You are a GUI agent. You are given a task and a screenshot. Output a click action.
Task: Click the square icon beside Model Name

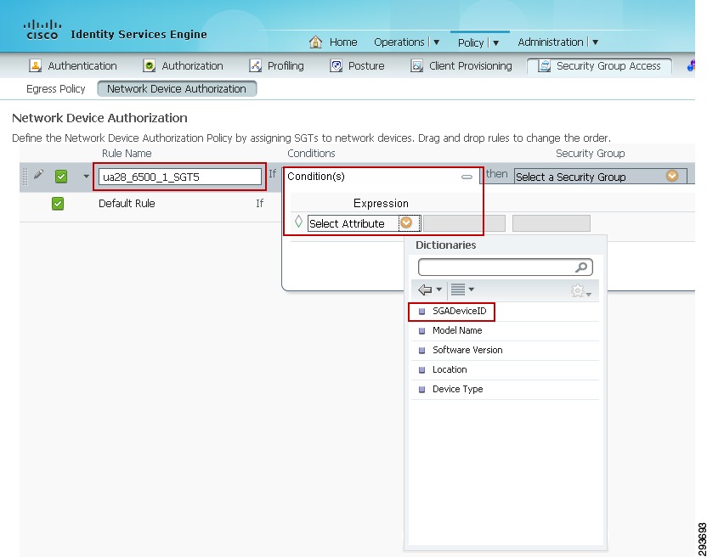coord(422,331)
